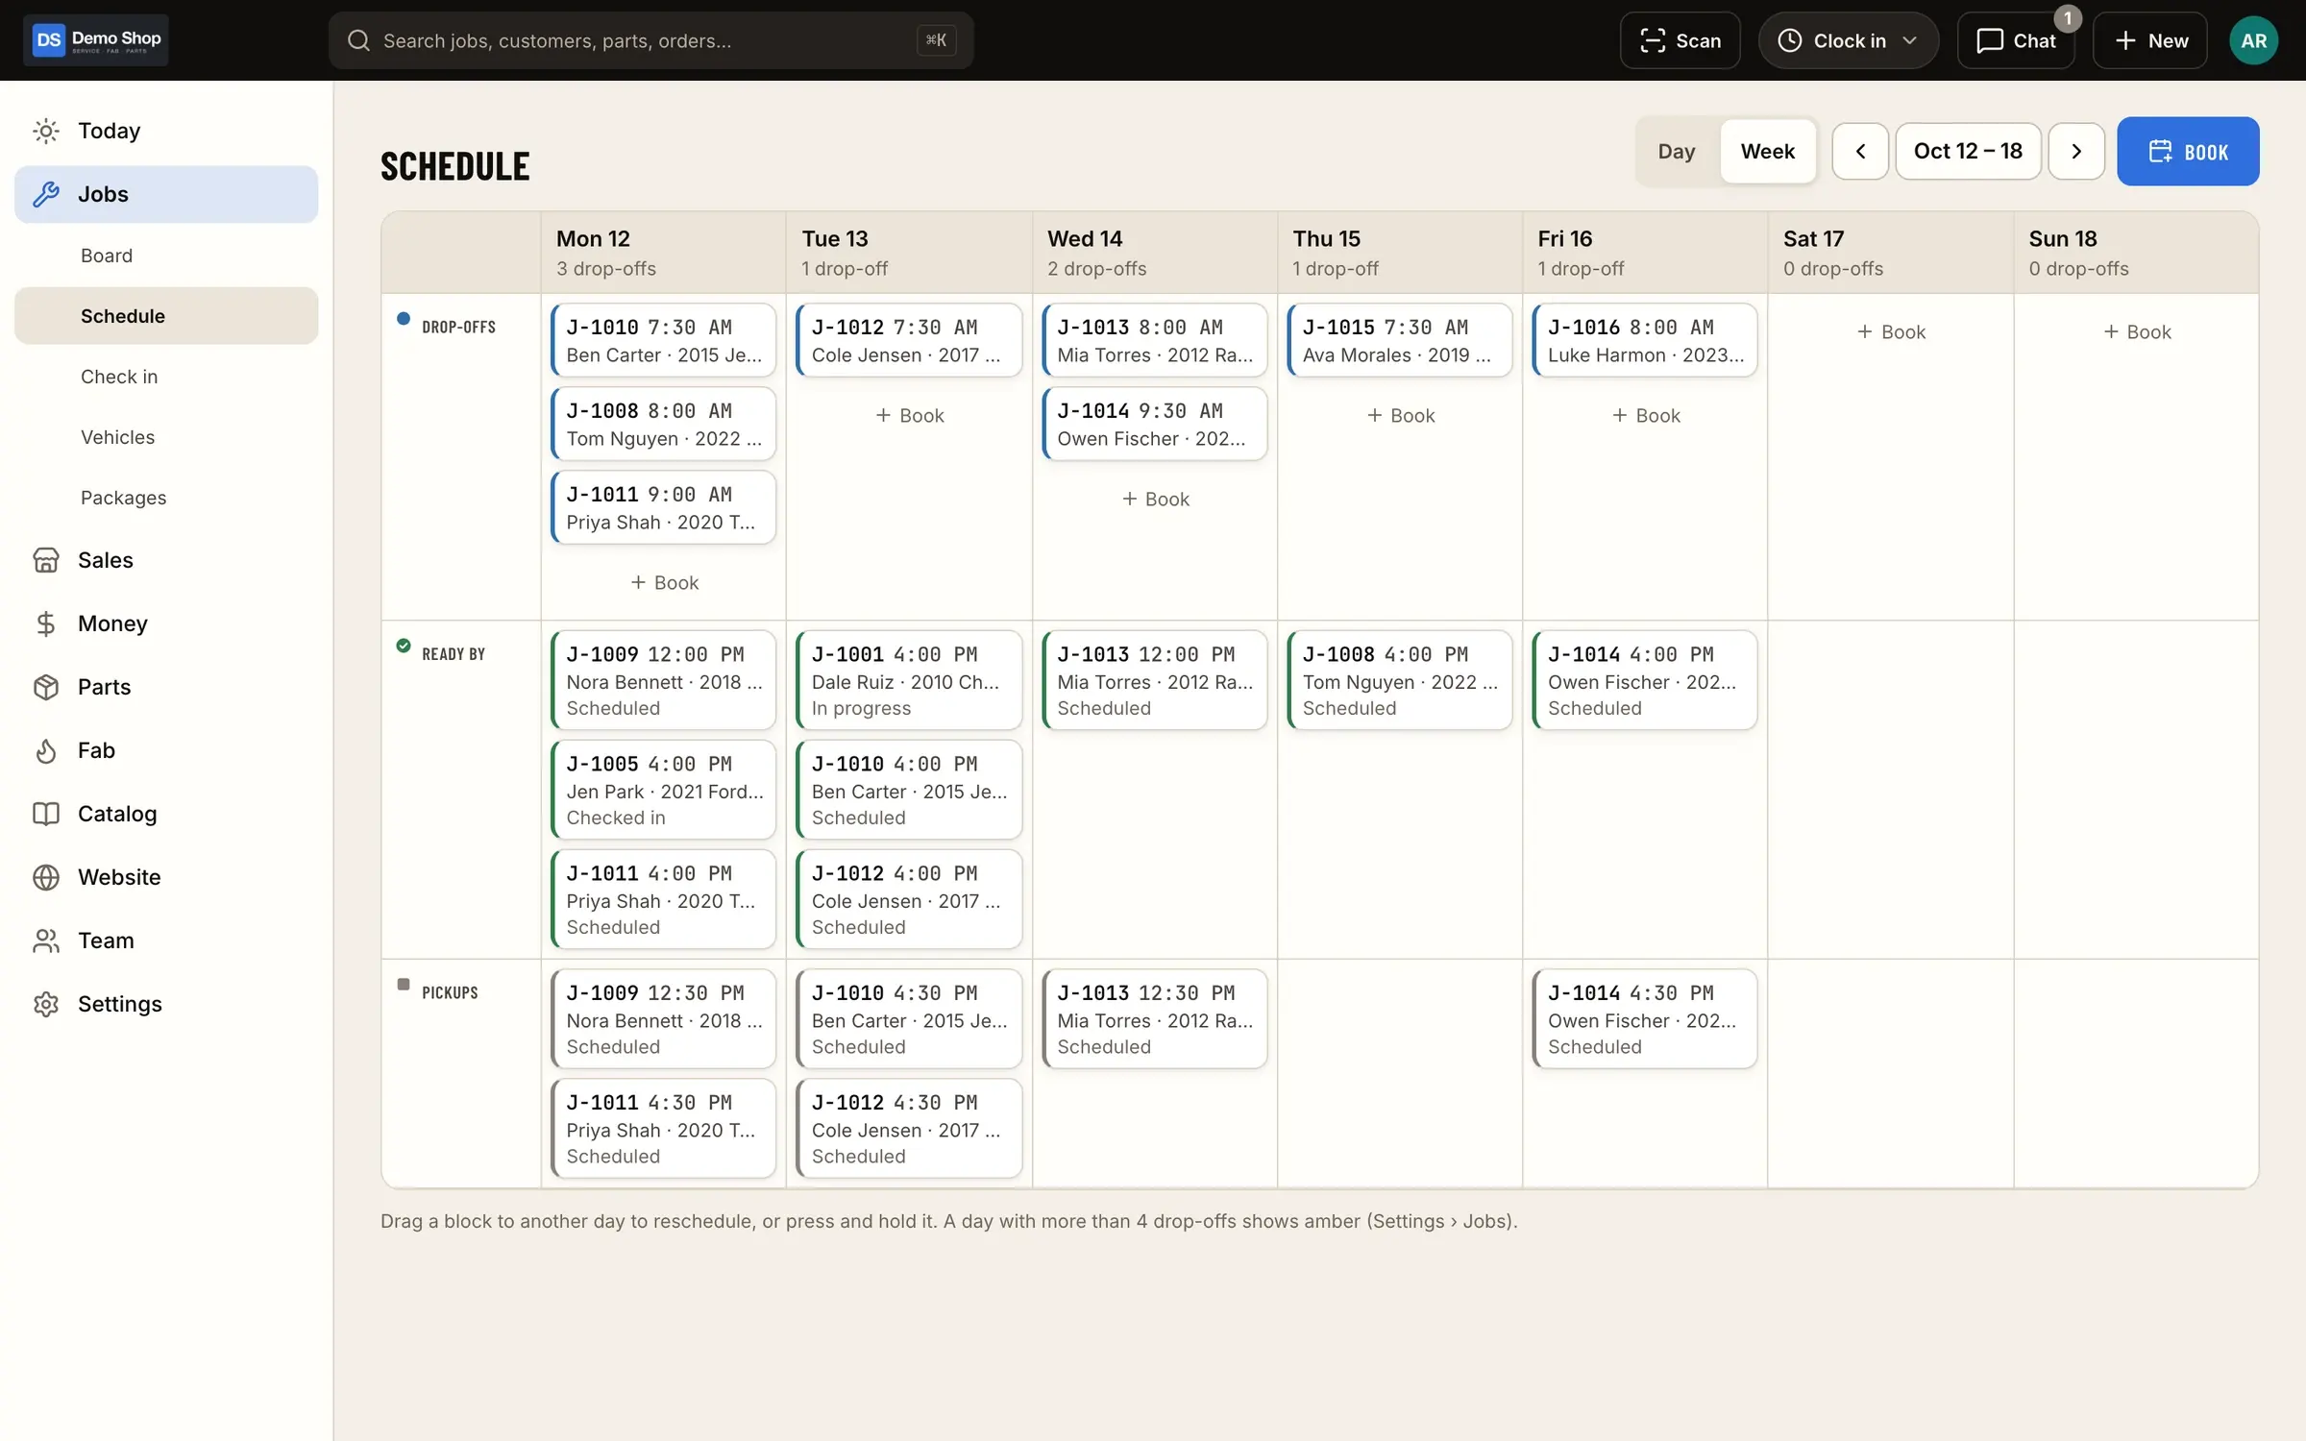This screenshot has height=1441, width=2306.
Task: Open the Board submenu item
Action: tap(166, 256)
